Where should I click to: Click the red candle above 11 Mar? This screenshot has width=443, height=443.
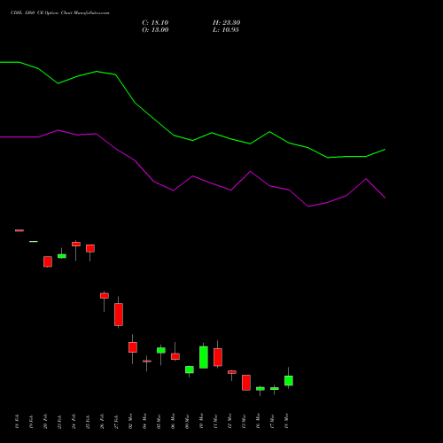click(x=218, y=357)
